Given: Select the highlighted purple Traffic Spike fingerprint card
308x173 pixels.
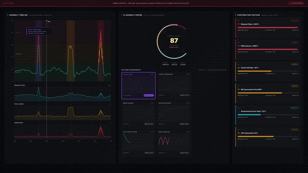Looking at the screenshot, I should [x=138, y=86].
